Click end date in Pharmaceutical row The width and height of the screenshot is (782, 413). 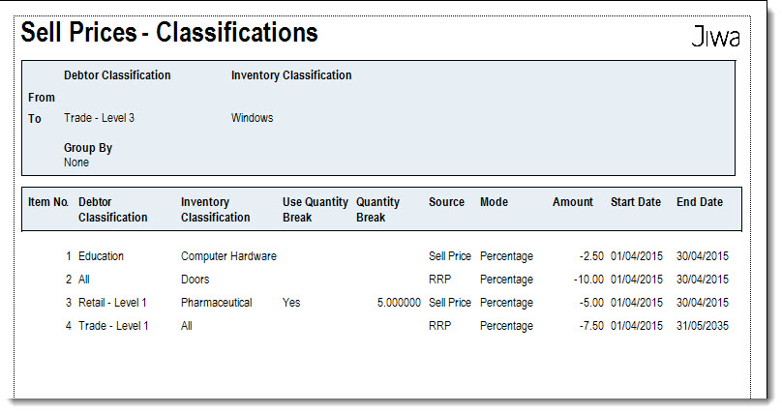pos(703,303)
